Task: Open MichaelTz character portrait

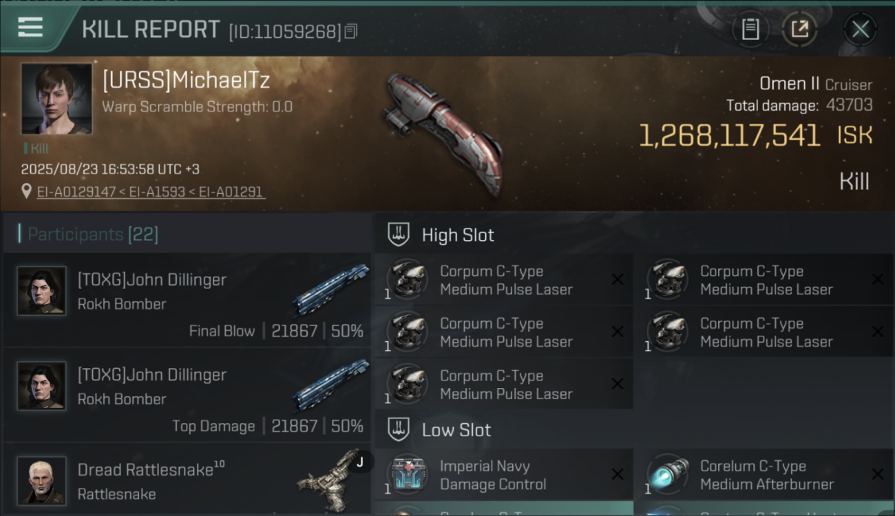Action: (x=56, y=98)
